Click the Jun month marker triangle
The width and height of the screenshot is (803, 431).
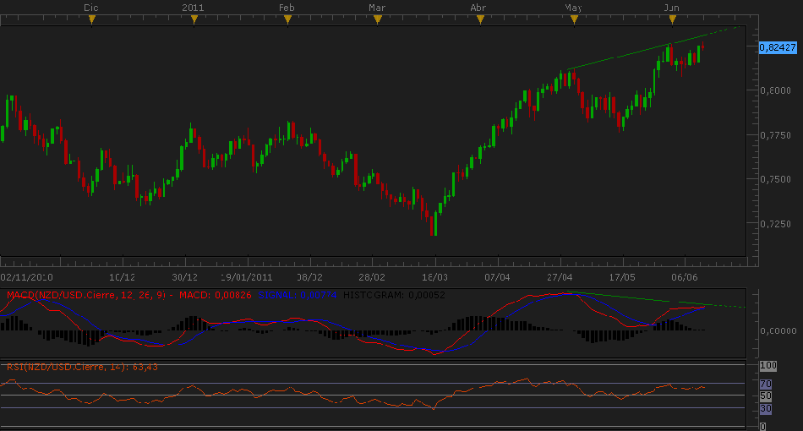click(672, 19)
